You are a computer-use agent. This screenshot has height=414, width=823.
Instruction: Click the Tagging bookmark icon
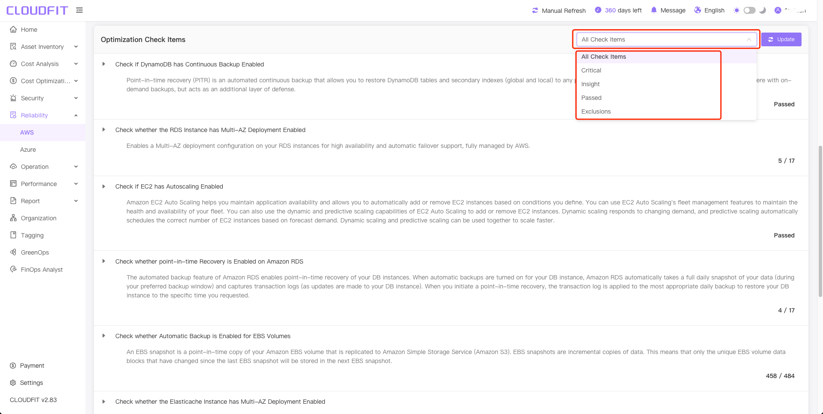(x=13, y=235)
